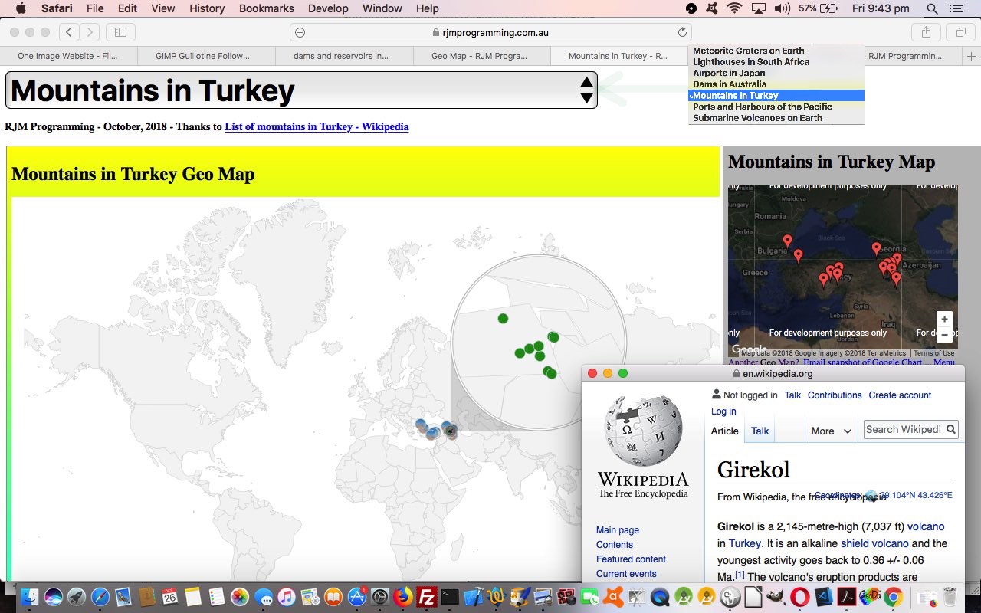
Task: Open Visual Studio Code in the Dock
Action: [x=823, y=597]
